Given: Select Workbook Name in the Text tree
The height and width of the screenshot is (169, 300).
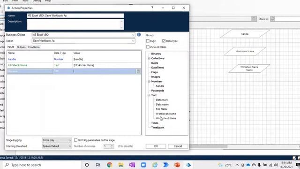Looking at the screenshot, I should pos(165,114).
